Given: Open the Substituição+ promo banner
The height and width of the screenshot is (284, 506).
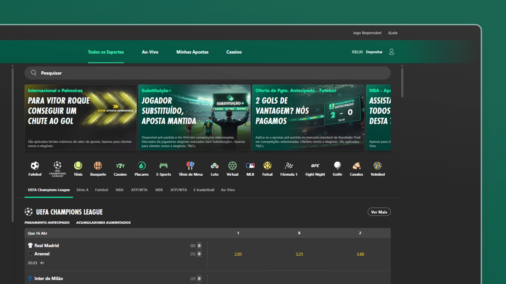Looking at the screenshot, I should (x=194, y=117).
